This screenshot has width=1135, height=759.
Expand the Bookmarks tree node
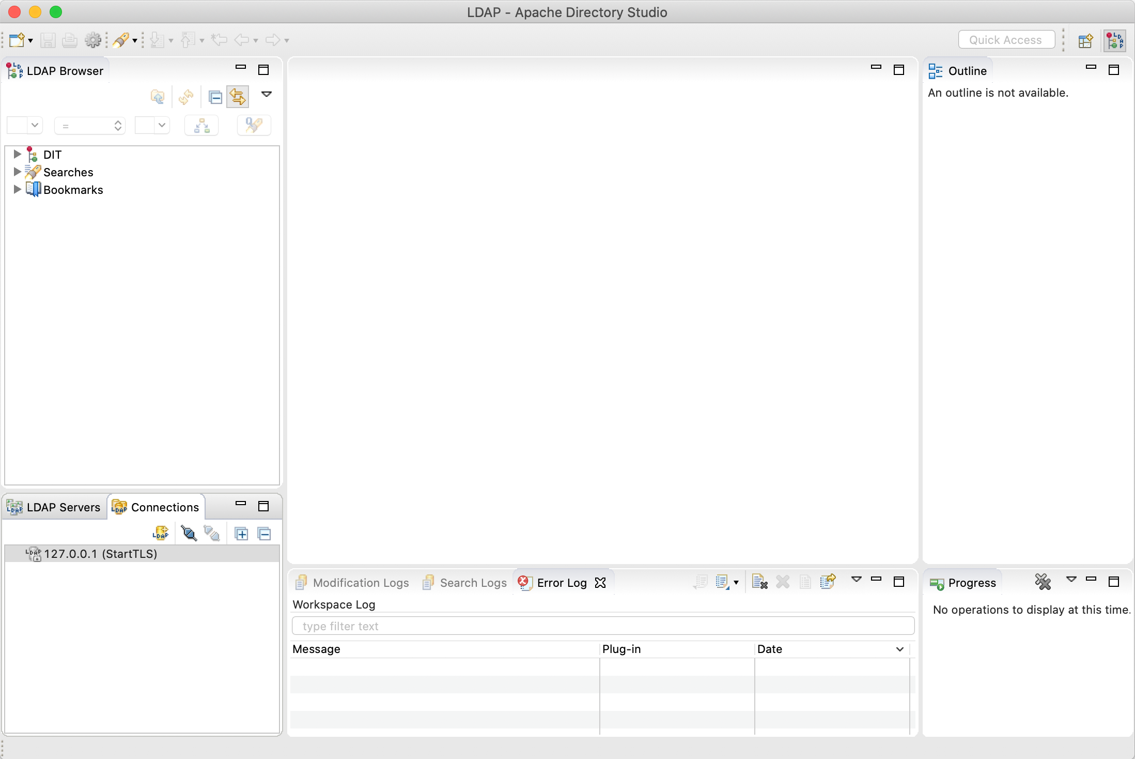click(17, 189)
